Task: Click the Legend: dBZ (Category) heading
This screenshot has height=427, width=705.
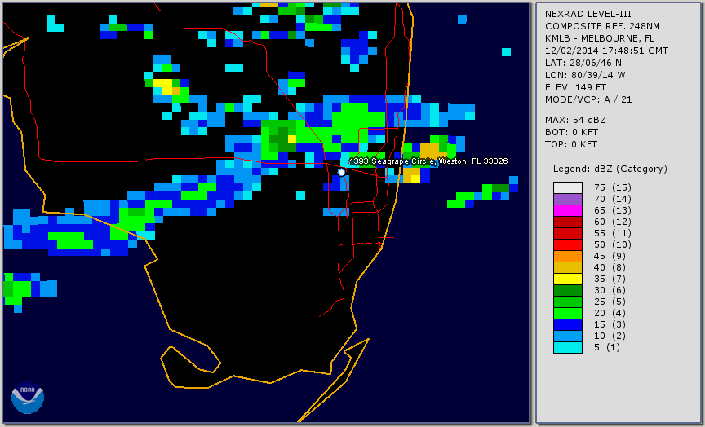Action: [x=610, y=169]
